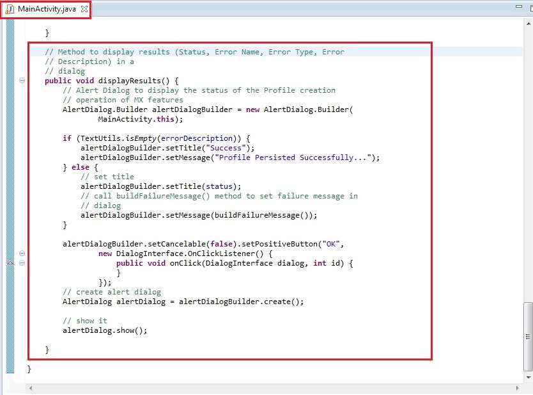Collapse the onClick method fold marker
Screen dimensions: 533x395
tap(22, 263)
